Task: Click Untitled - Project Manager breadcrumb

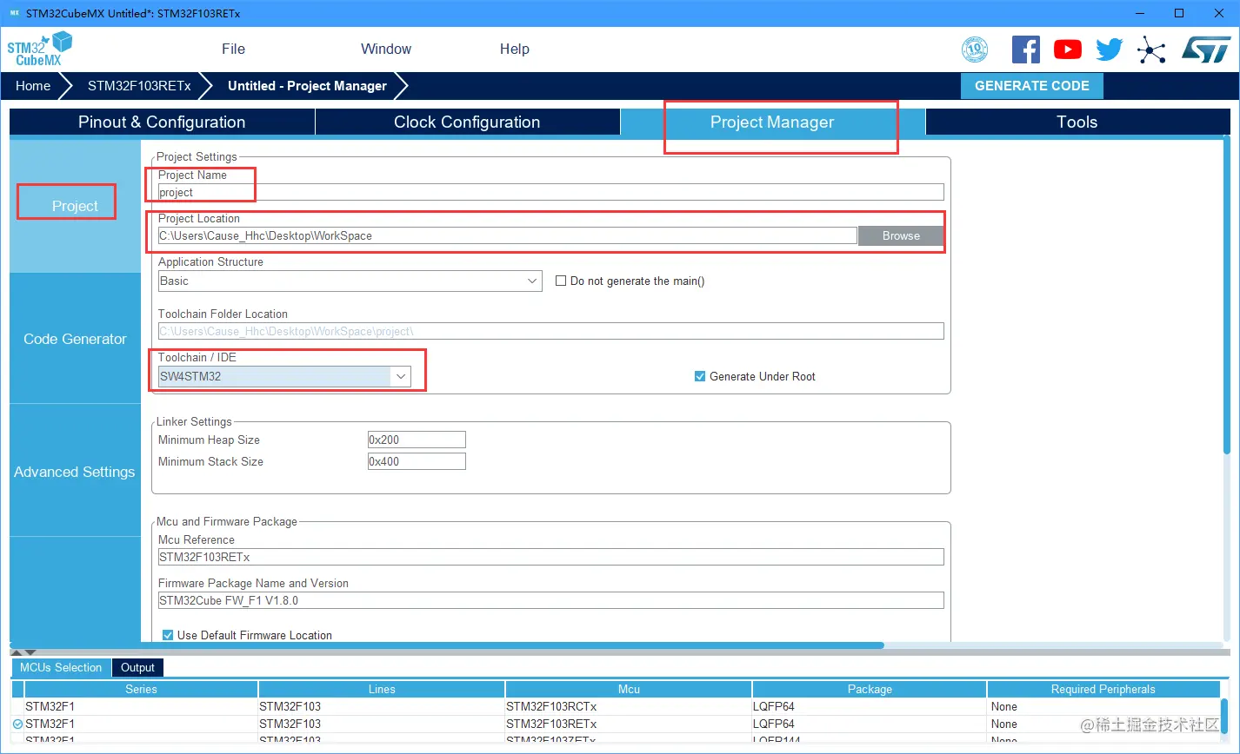Action: (307, 85)
